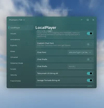Minimize the Phantasm window

click(81, 20)
